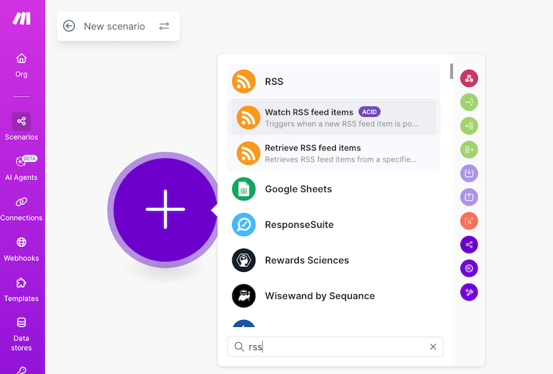553x374 pixels.
Task: Open Webhooks in the sidebar
Action: pos(21,248)
